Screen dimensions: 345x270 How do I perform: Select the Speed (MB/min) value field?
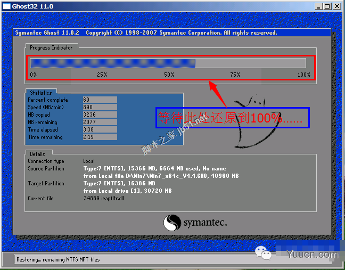coord(100,108)
